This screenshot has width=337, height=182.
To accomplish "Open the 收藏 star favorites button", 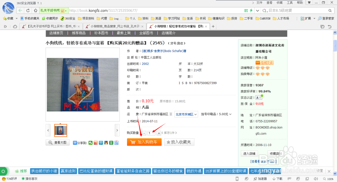I will tap(8, 19).
